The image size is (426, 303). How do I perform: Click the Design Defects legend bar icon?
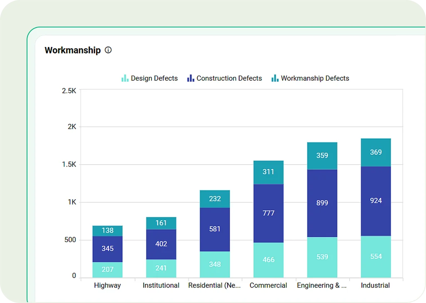pyautogui.click(x=125, y=78)
